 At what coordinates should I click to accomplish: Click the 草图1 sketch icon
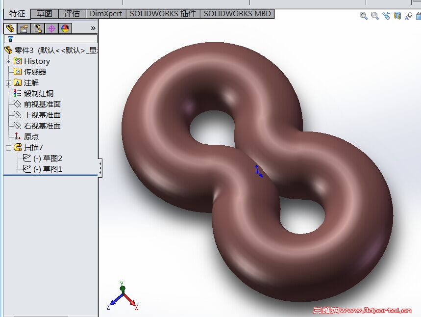pyautogui.click(x=27, y=169)
